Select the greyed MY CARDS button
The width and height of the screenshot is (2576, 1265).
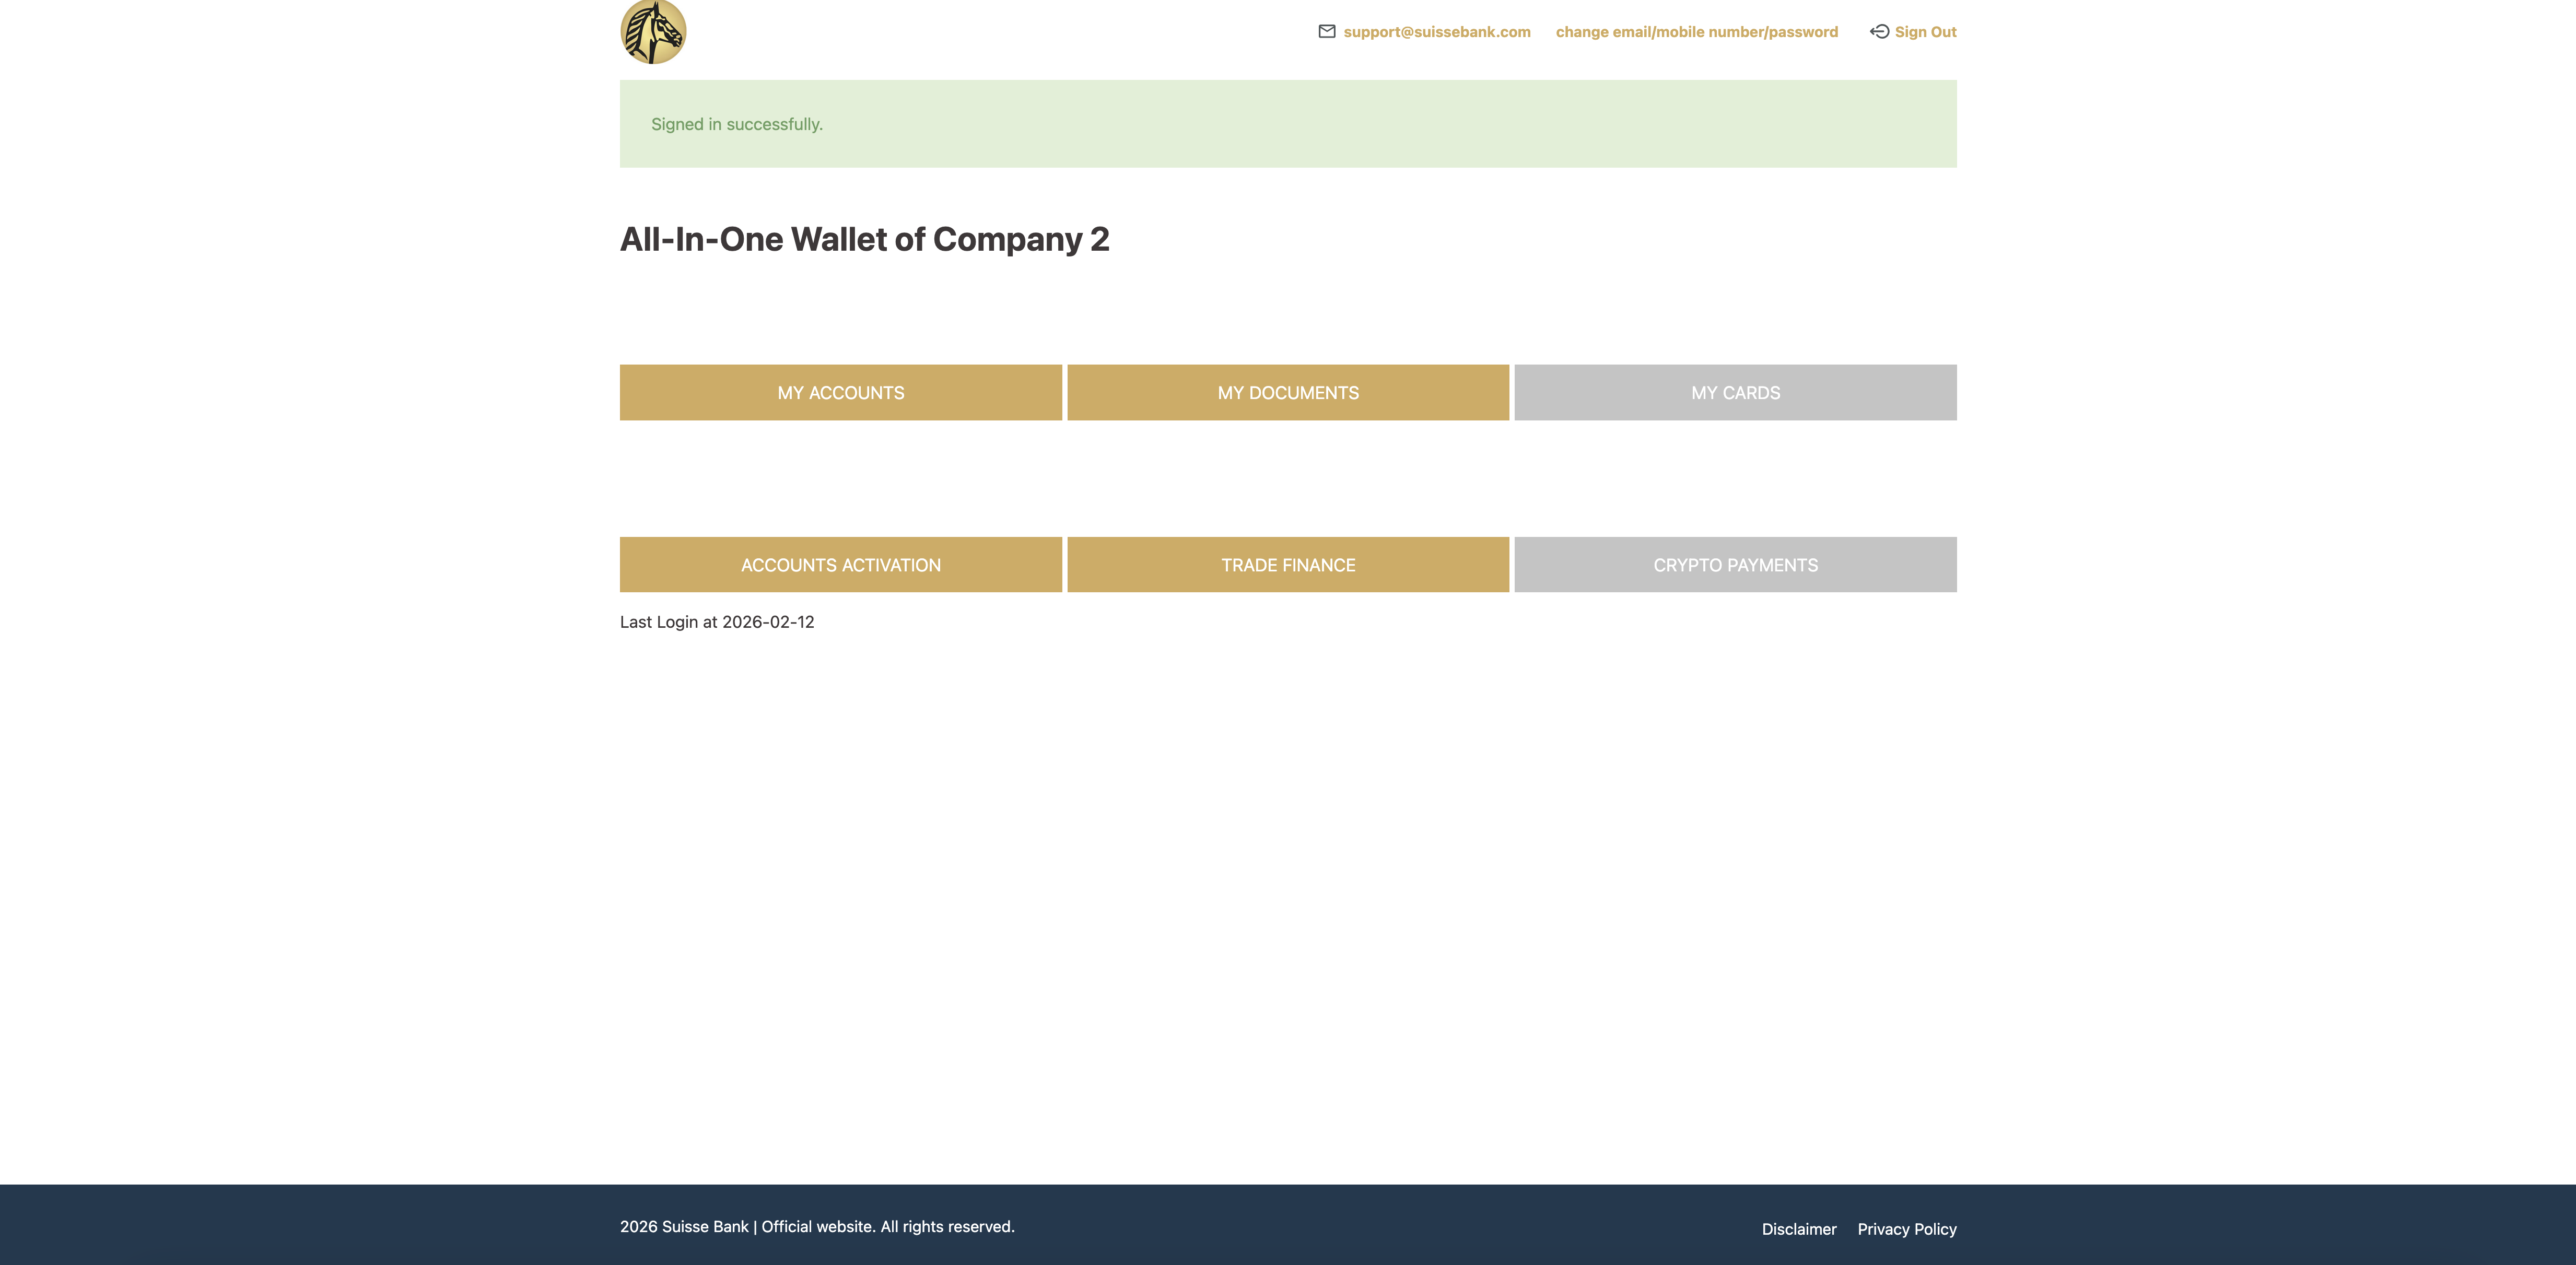coord(1735,393)
